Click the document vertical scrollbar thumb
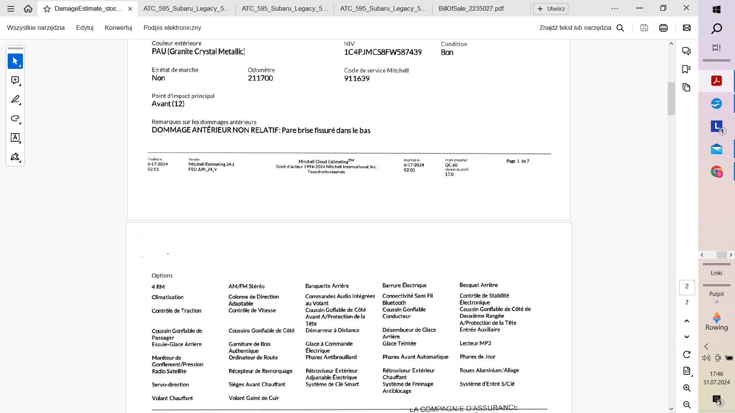 [671, 98]
